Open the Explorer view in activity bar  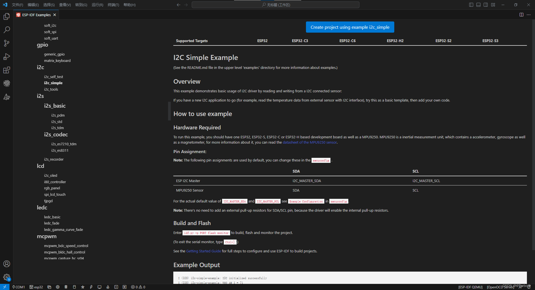[7, 16]
